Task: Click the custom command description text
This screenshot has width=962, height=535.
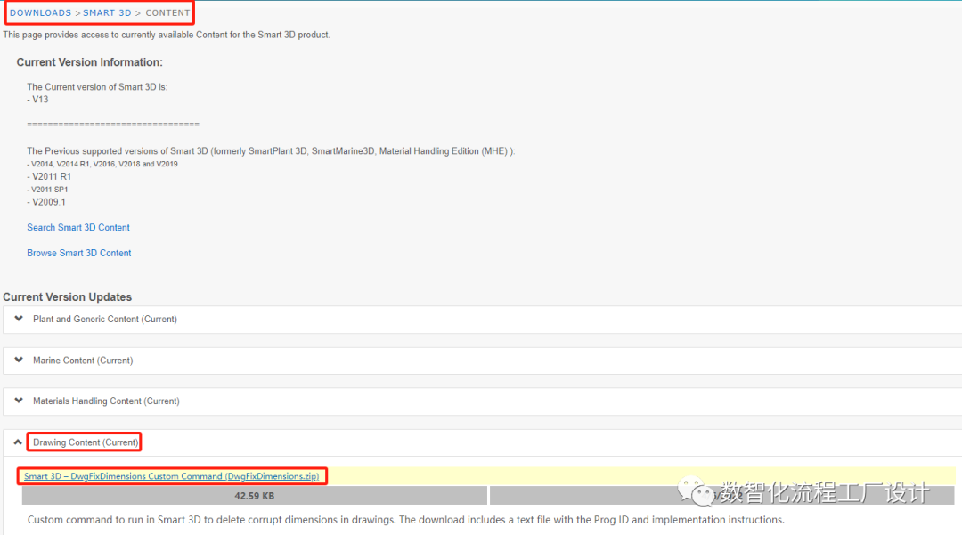Action: point(405,520)
